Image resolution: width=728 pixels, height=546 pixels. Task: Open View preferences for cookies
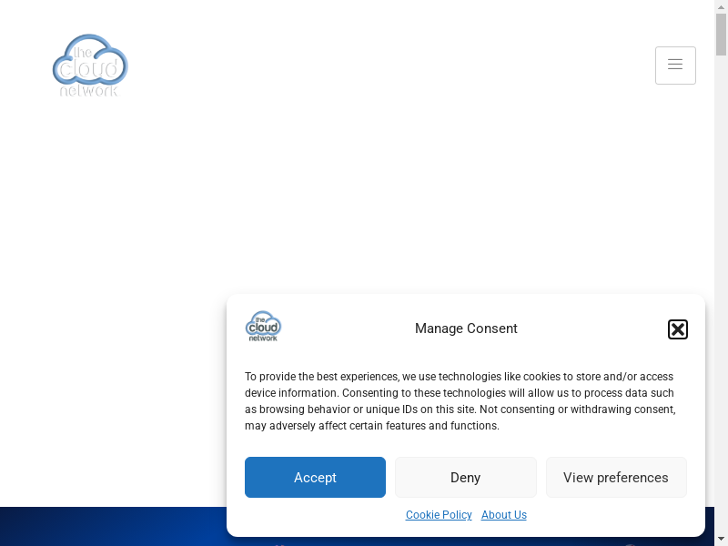coord(615,478)
